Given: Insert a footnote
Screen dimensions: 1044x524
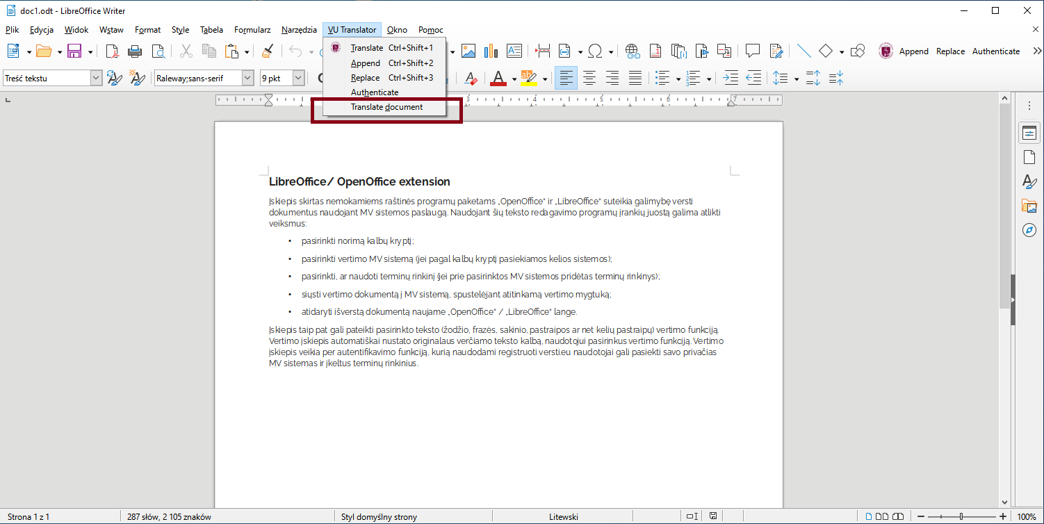Looking at the screenshot, I should 655,51.
